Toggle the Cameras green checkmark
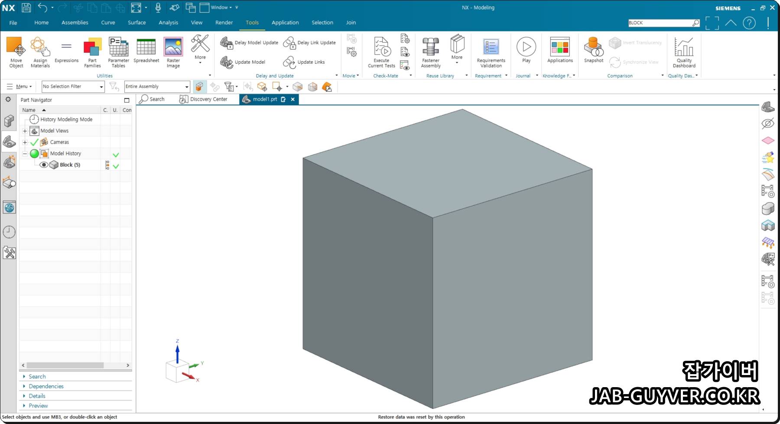Screen dimensions: 780x424 pos(34,142)
